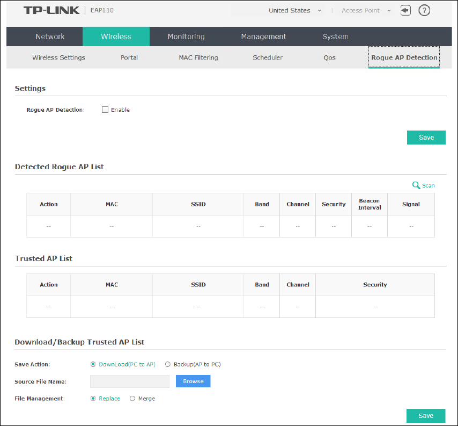Image resolution: width=458 pixels, height=426 pixels.
Task: Click the Action header in Trusted AP List
Action: click(x=48, y=285)
